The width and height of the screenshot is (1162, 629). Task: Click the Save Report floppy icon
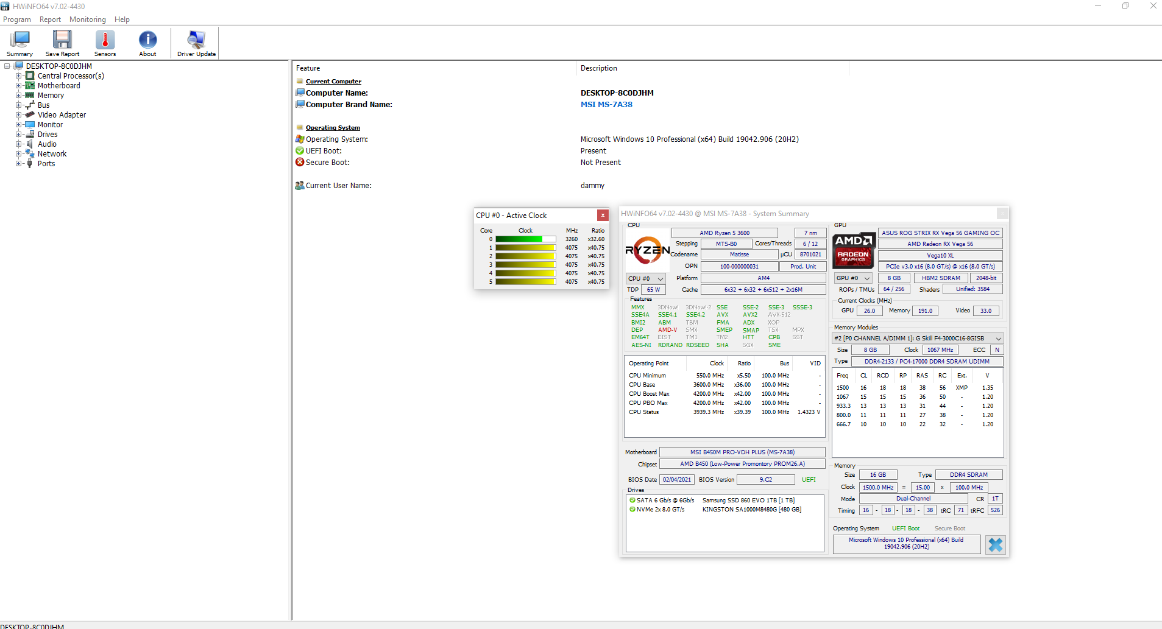tap(62, 40)
